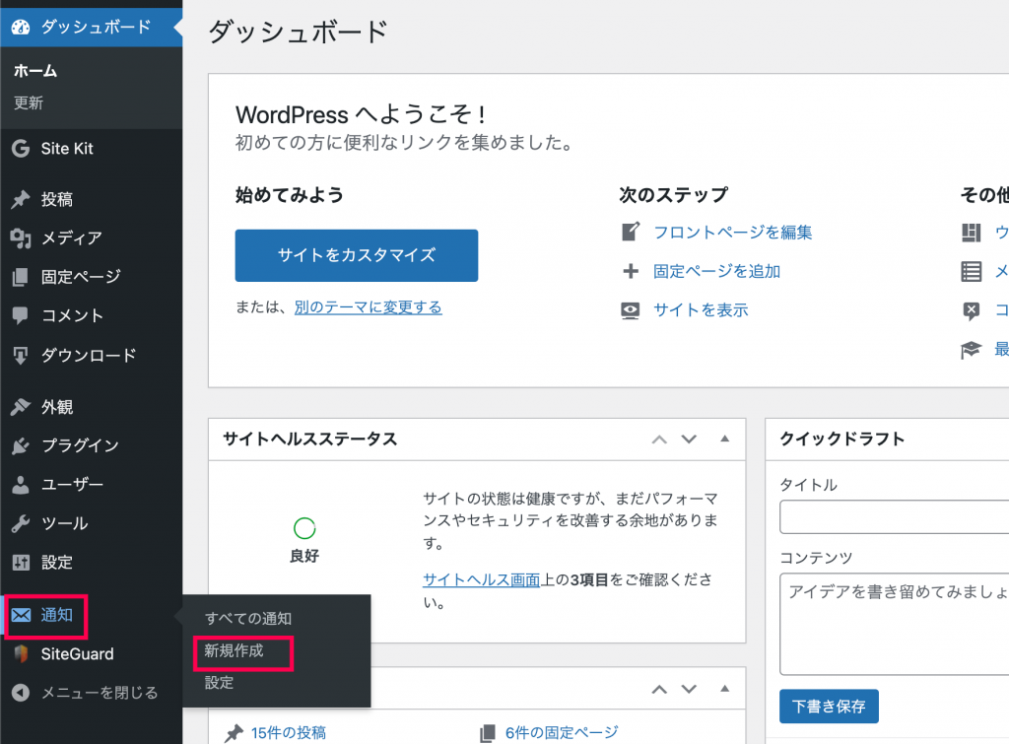Select the wrench icon for ツール
This screenshot has width=1009, height=744.
(x=21, y=523)
